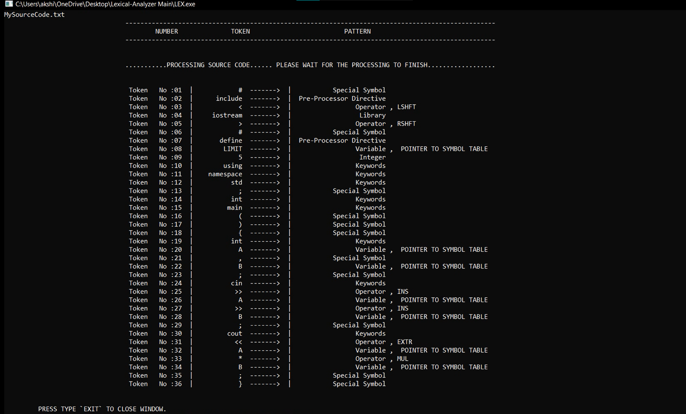The height and width of the screenshot is (414, 686).
Task: Click 'Operator , LSHFT' pattern
Action: pyautogui.click(x=386, y=107)
